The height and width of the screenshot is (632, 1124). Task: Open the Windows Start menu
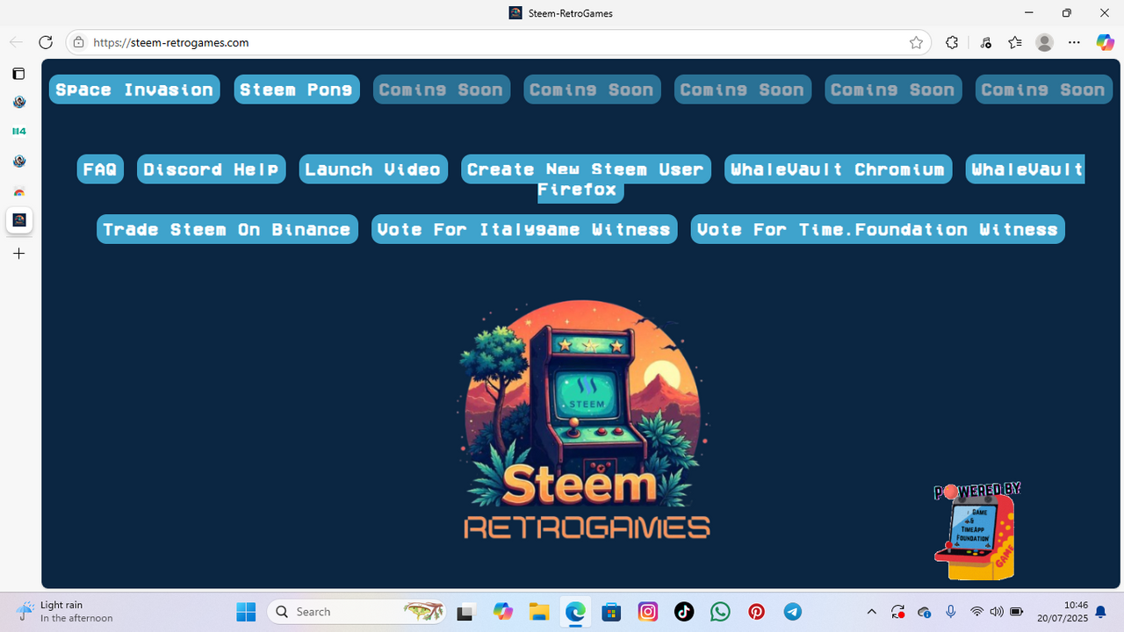[246, 612]
